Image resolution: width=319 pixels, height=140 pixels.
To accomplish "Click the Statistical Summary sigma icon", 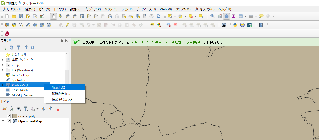I will pos(233,16).
